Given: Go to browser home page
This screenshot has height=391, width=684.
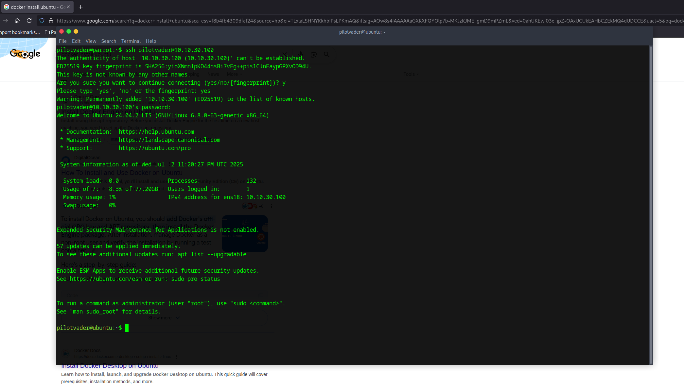Looking at the screenshot, I should pos(17,20).
